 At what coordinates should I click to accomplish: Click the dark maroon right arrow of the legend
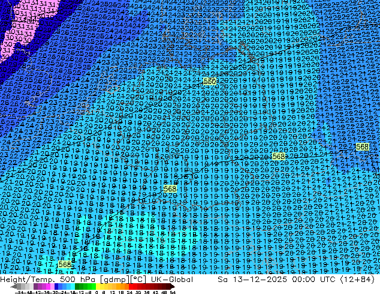coord(173,286)
